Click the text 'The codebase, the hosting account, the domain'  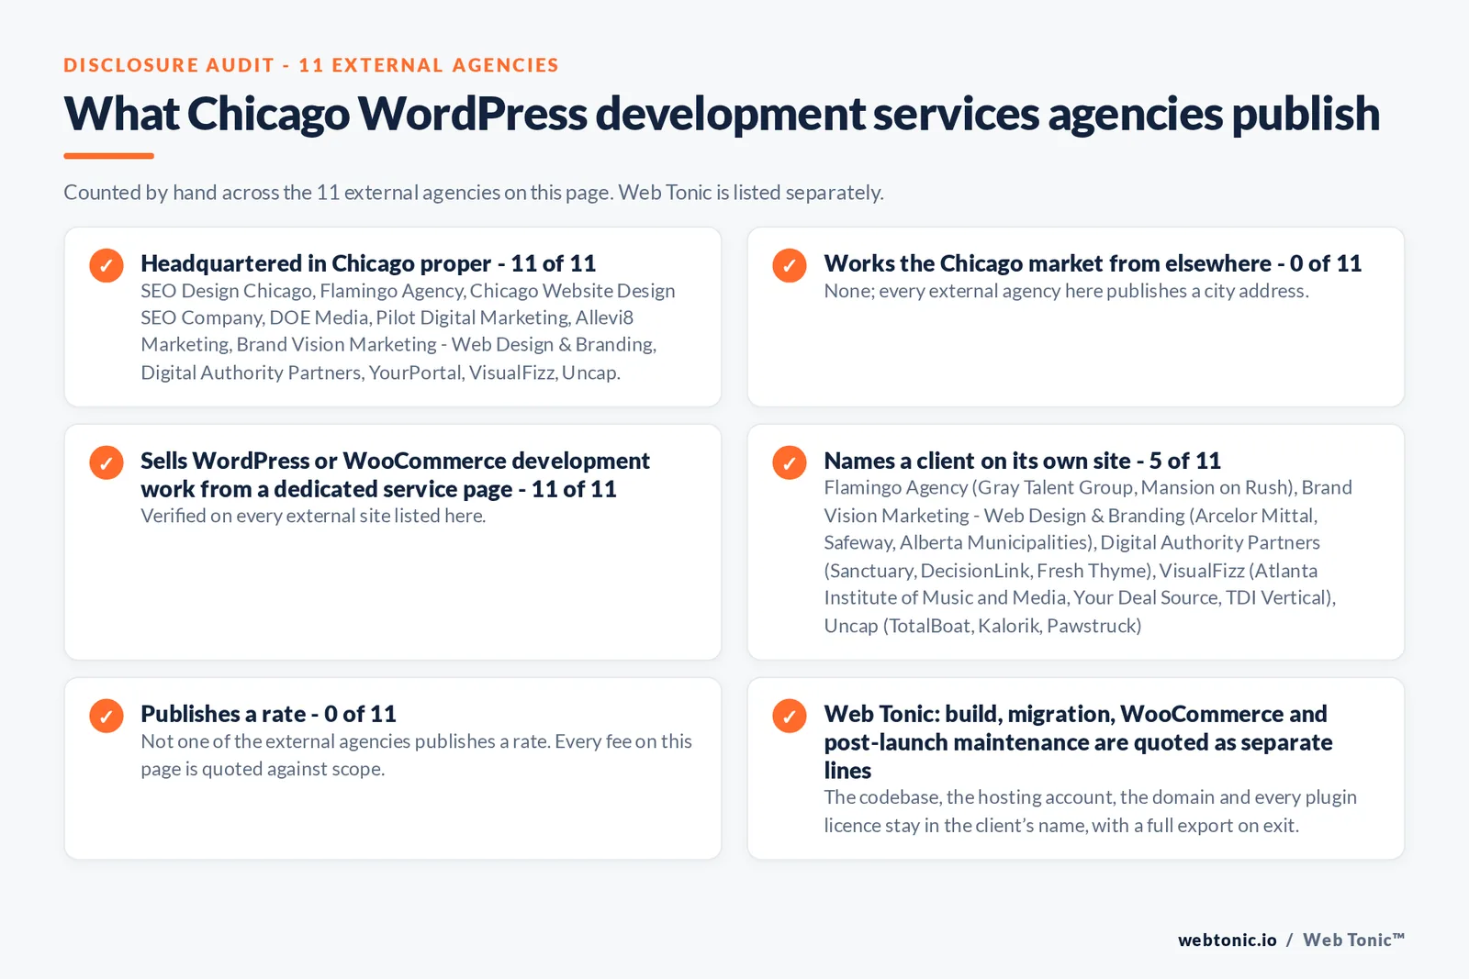tap(1090, 811)
